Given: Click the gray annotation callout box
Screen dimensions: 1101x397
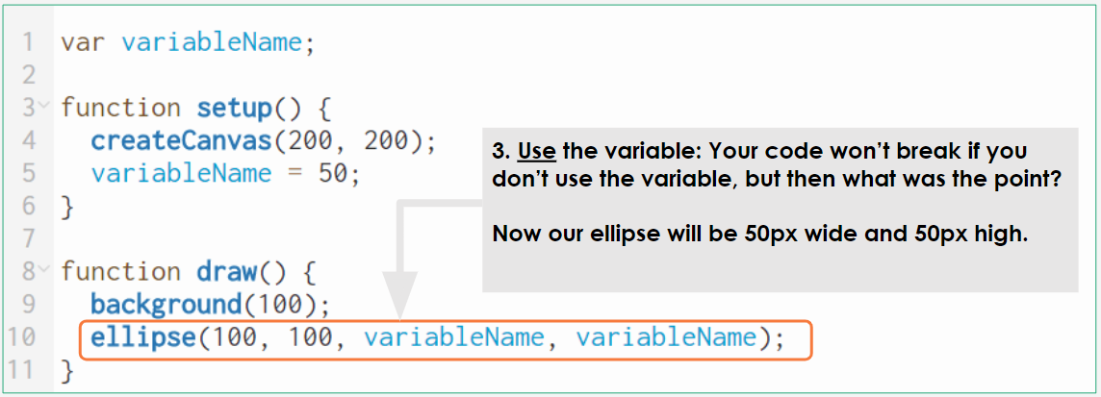Looking at the screenshot, I should point(780,210).
